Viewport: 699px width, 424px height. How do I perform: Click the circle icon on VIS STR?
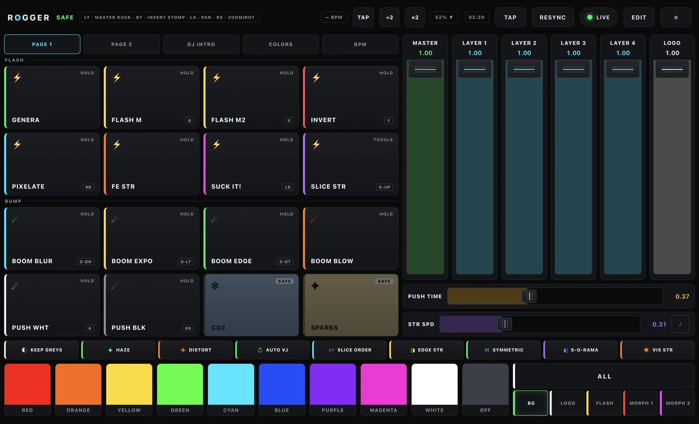tap(646, 350)
